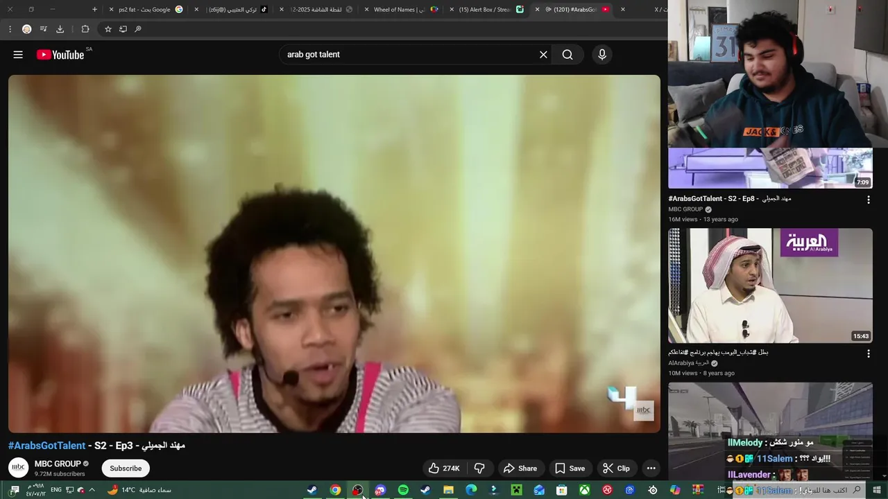Image resolution: width=888 pixels, height=499 pixels.
Task: Open a new browser tab
Action: click(95, 10)
